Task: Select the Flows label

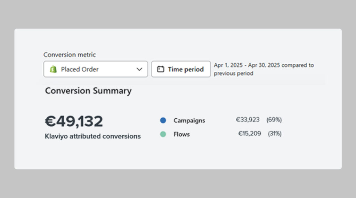Action: pyautogui.click(x=181, y=134)
